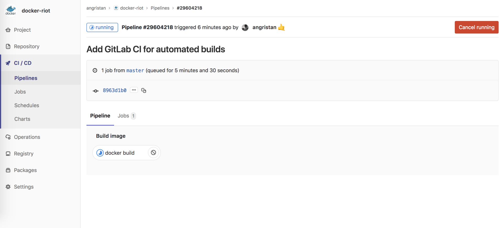Click the running status badge
Screen dimensions: 503x228
click(x=102, y=27)
